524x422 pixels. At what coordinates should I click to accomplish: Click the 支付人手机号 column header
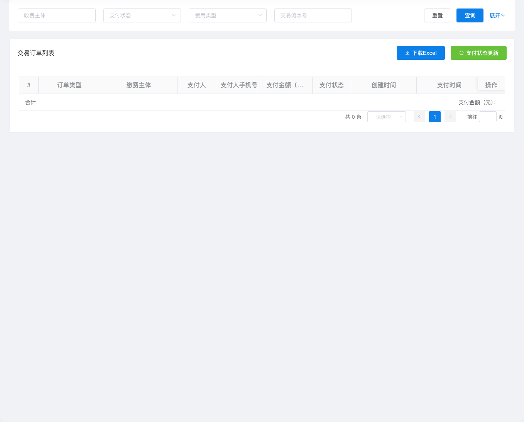(239, 85)
